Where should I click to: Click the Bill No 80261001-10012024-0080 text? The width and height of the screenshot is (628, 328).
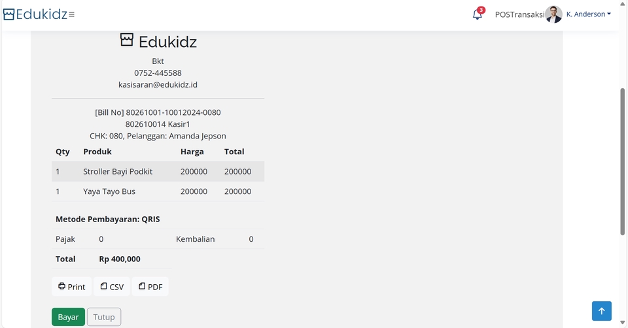[x=158, y=112]
